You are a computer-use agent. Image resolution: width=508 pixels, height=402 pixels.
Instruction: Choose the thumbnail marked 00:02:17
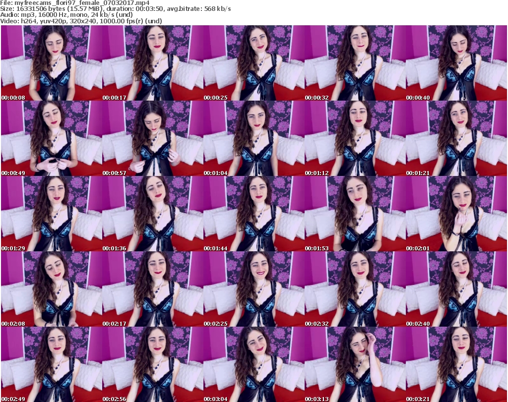click(153, 289)
